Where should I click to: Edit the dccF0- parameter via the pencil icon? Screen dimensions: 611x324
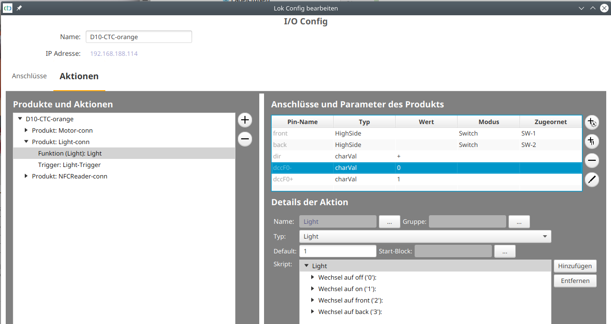coord(591,179)
